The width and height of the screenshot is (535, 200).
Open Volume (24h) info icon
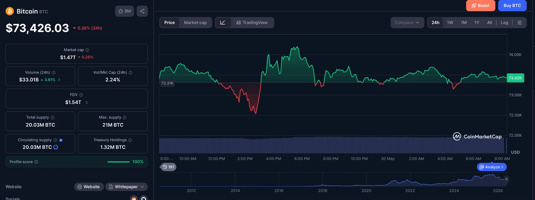point(53,72)
